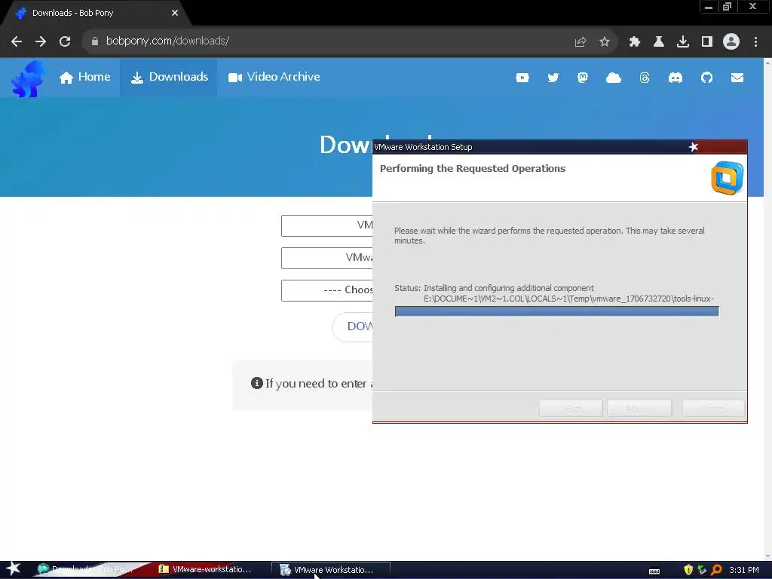
Task: Click the flask experiments icon
Action: (x=659, y=42)
